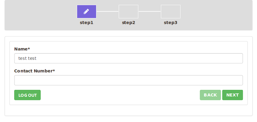This screenshot has width=257, height=122.
Task: Select the empty step2 box
Action: click(x=128, y=11)
